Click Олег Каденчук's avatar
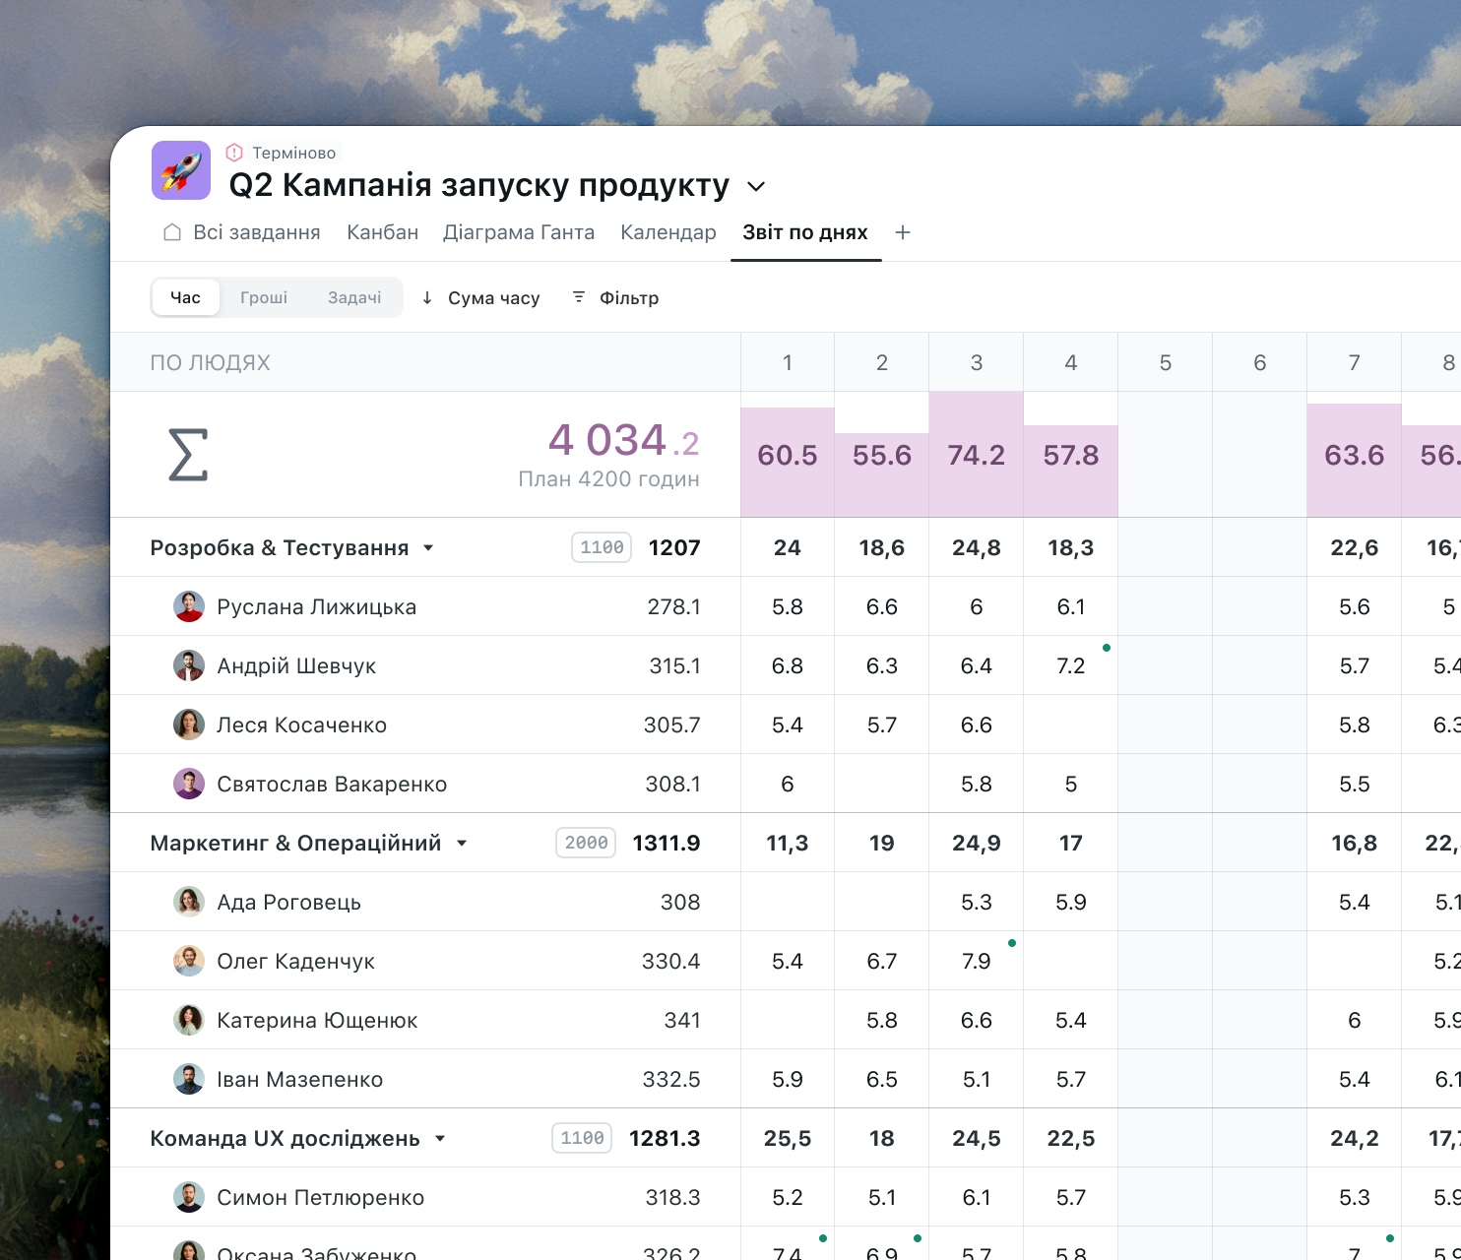 [189, 961]
